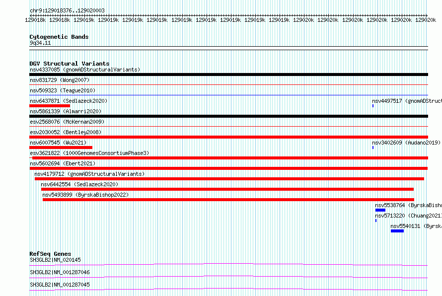The image size is (442, 296).
Task: Click the black bar under nsv4337085
Action: 228,74
